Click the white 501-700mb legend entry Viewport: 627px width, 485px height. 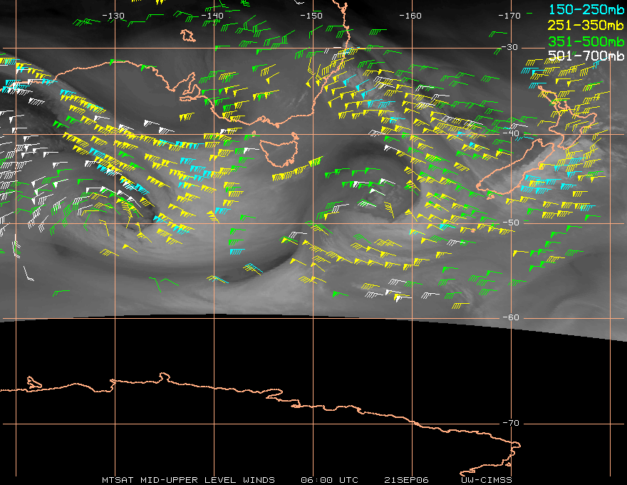pyautogui.click(x=585, y=56)
